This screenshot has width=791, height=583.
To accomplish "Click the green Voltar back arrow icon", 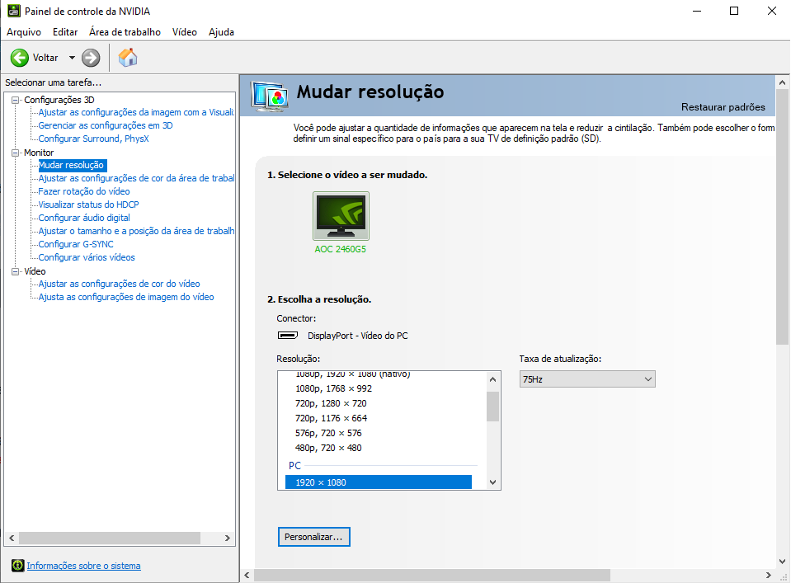I will click(x=20, y=58).
